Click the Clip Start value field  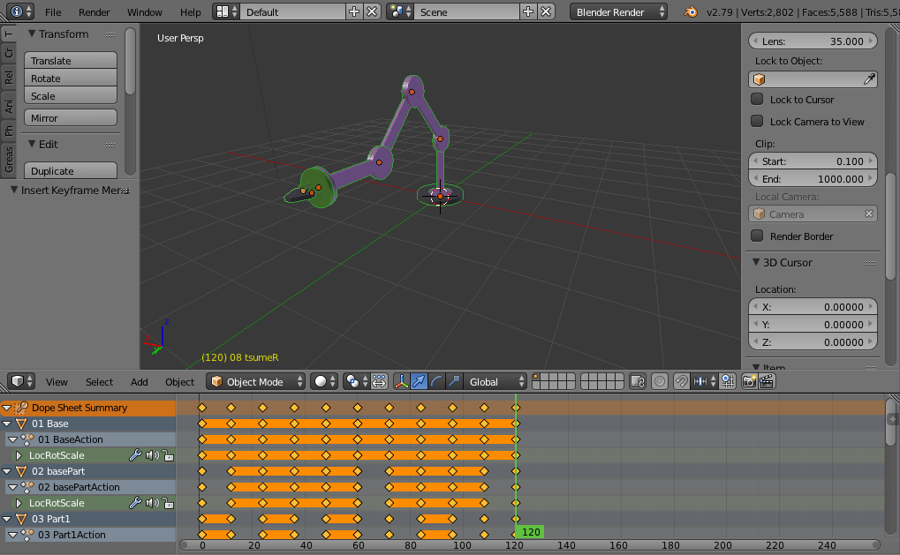pyautogui.click(x=813, y=161)
